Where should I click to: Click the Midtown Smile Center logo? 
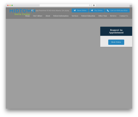[22, 12]
